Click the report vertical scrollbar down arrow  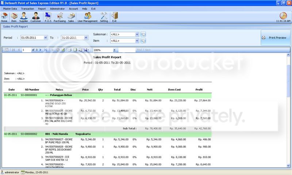click(288, 166)
